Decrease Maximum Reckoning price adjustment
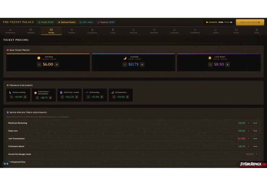Image resolution: width=267 pixels, height=178 pixels. pyautogui.click(x=235, y=123)
